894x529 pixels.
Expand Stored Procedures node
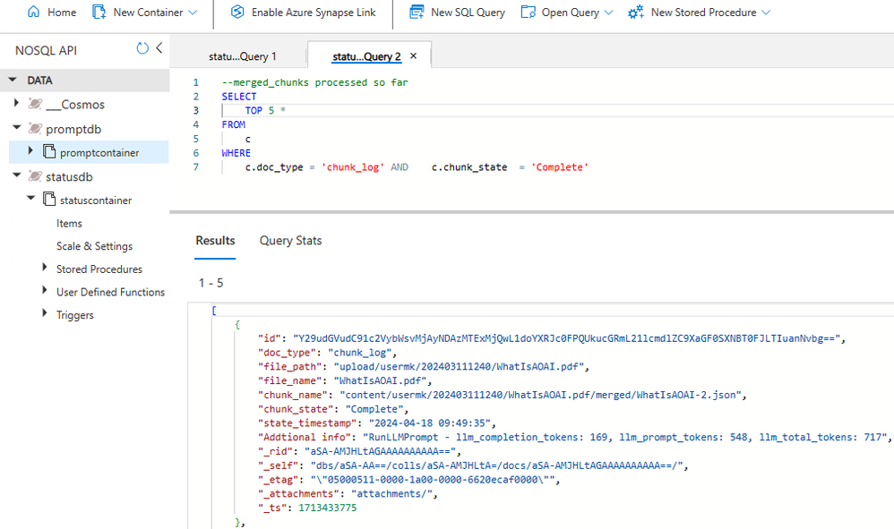click(45, 268)
